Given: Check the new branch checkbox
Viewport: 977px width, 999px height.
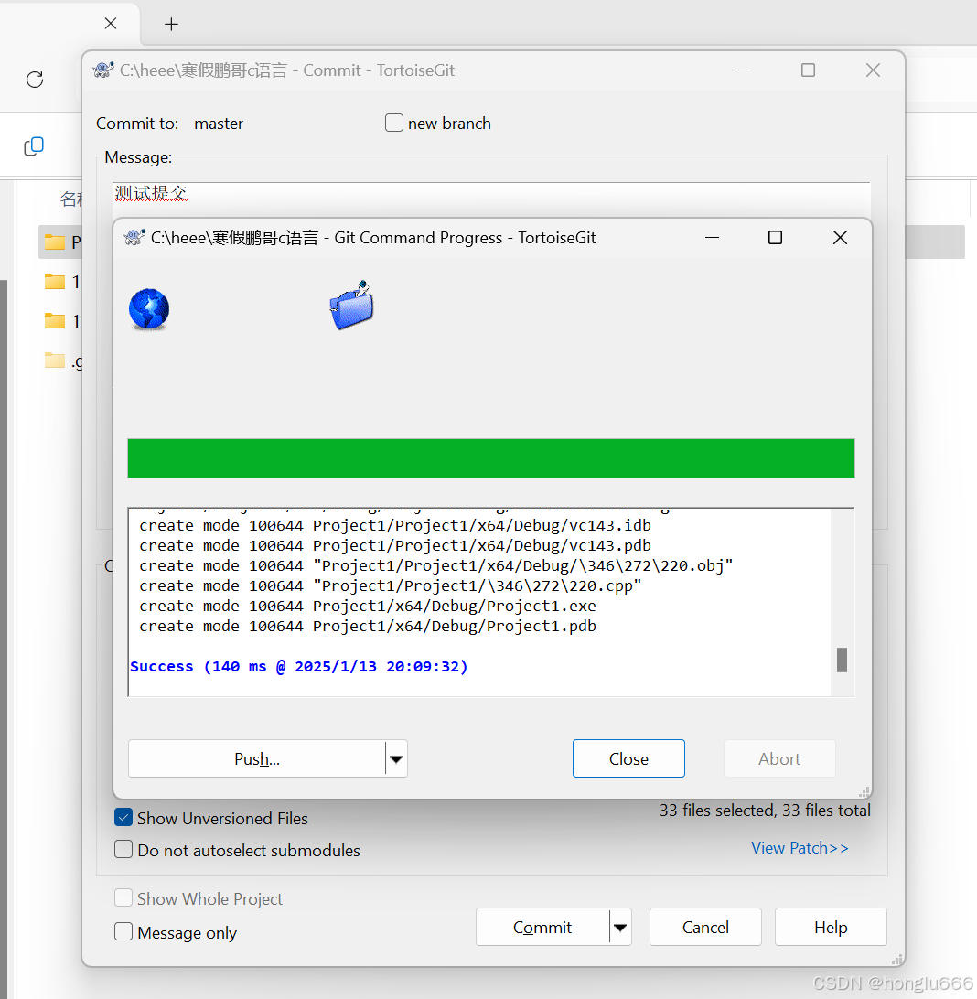Looking at the screenshot, I should point(394,123).
